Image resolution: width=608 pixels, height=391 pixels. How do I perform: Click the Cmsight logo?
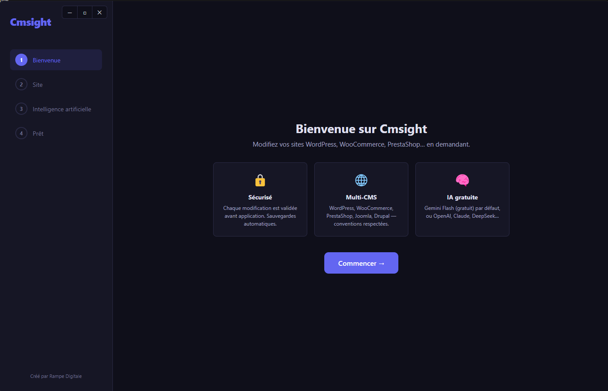(31, 22)
